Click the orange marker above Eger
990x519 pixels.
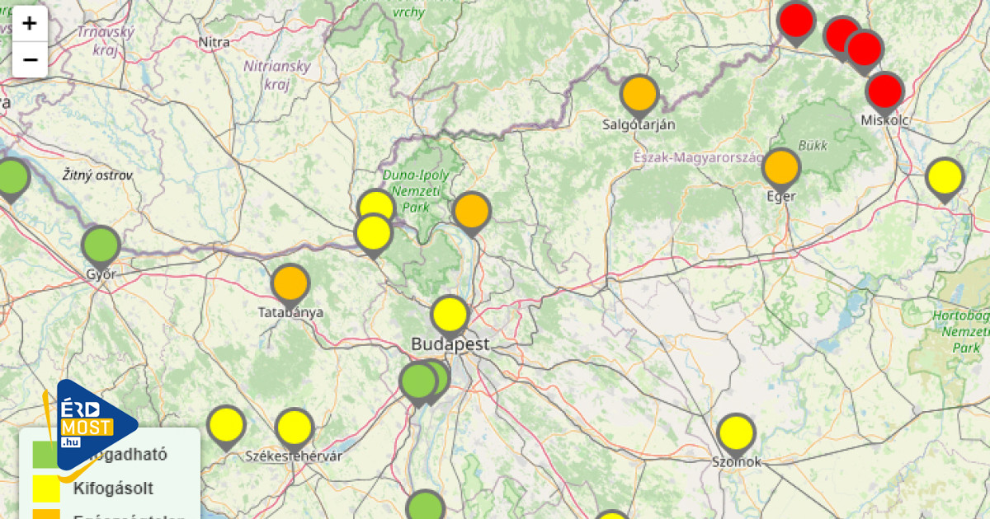[780, 168]
